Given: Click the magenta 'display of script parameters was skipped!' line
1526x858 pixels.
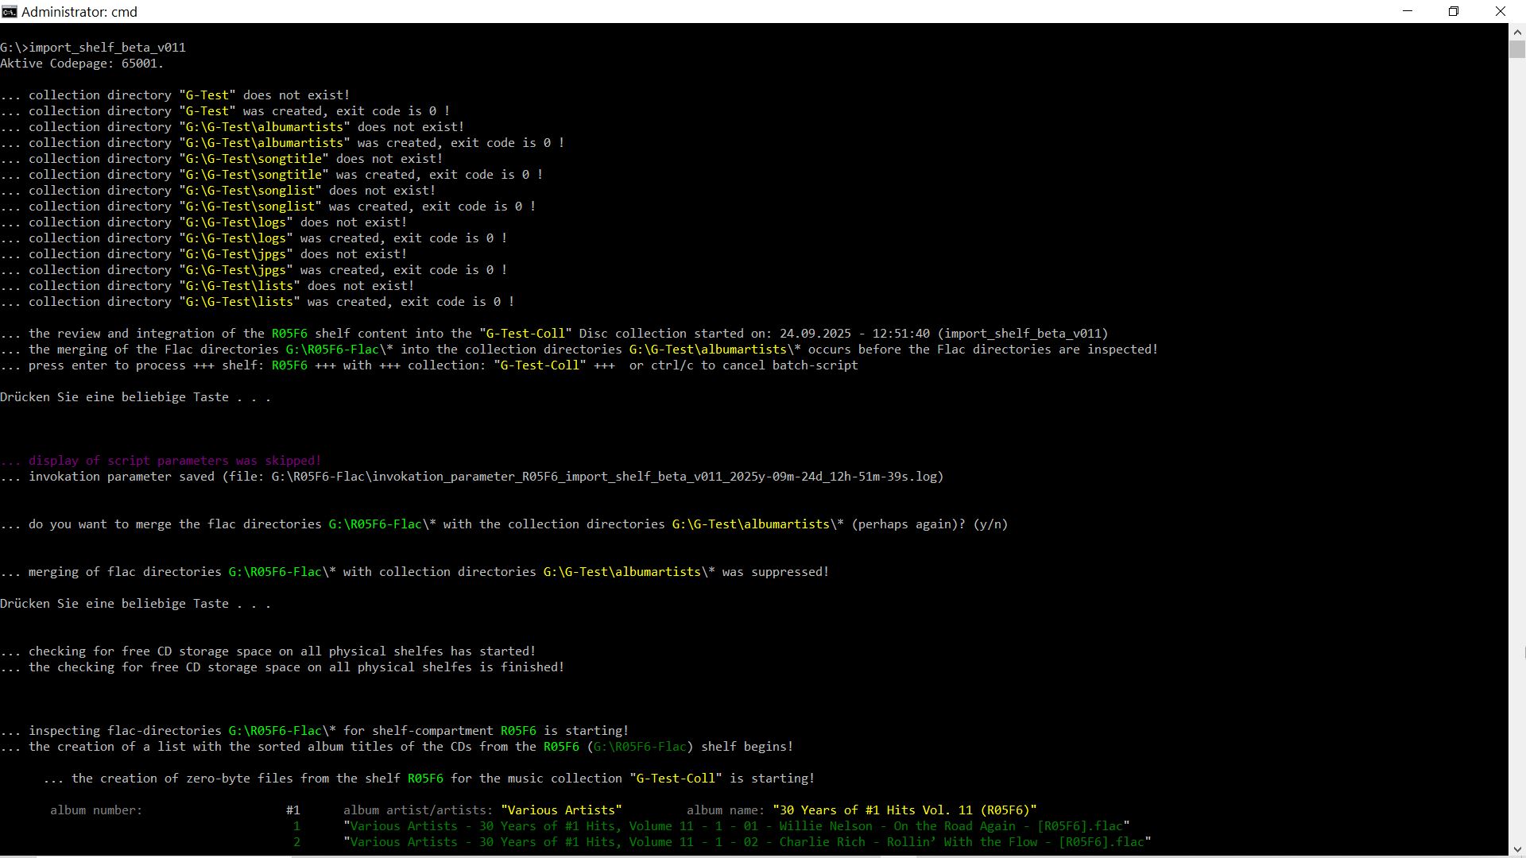Looking at the screenshot, I should [x=175, y=461].
